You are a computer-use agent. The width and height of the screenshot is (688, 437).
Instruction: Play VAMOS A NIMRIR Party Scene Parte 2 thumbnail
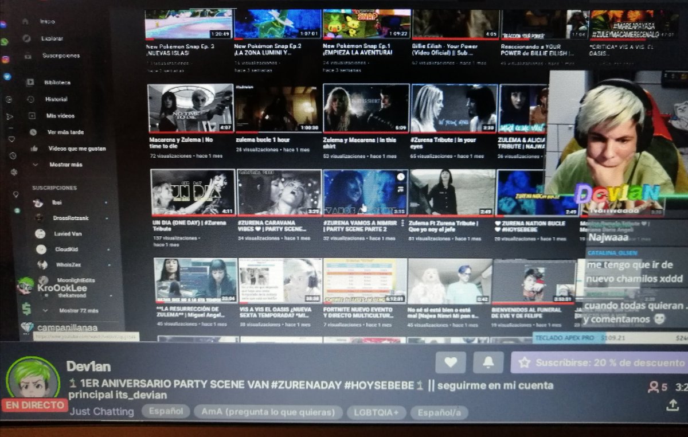(x=366, y=192)
